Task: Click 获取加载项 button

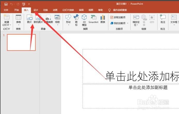Action: pyautogui.click(x=118, y=17)
